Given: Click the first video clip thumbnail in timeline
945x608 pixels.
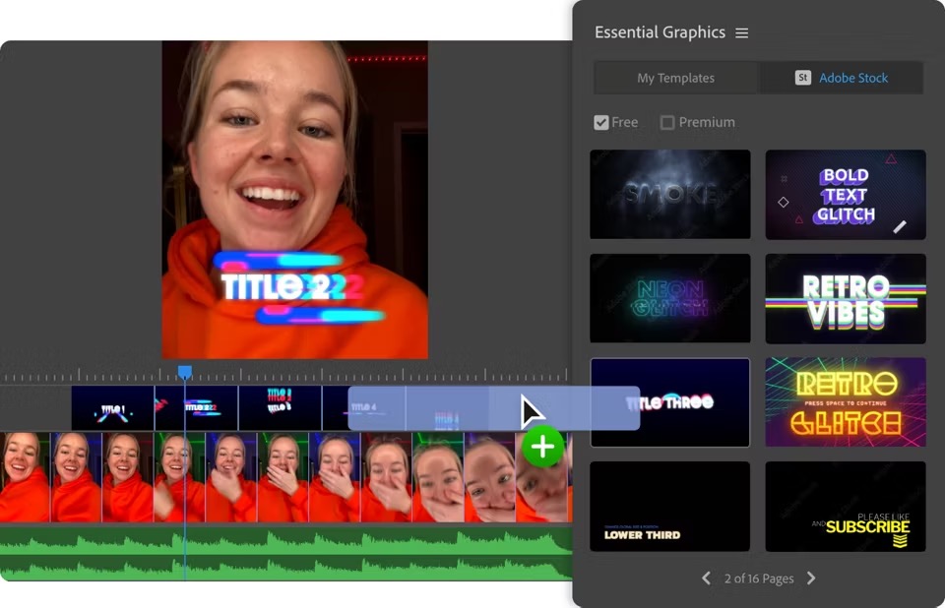Looking at the screenshot, I should [25, 477].
